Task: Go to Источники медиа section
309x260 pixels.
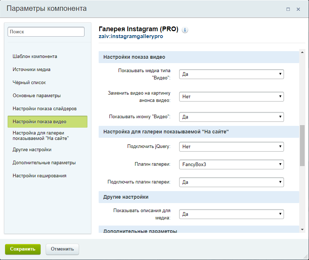Action: click(x=32, y=70)
